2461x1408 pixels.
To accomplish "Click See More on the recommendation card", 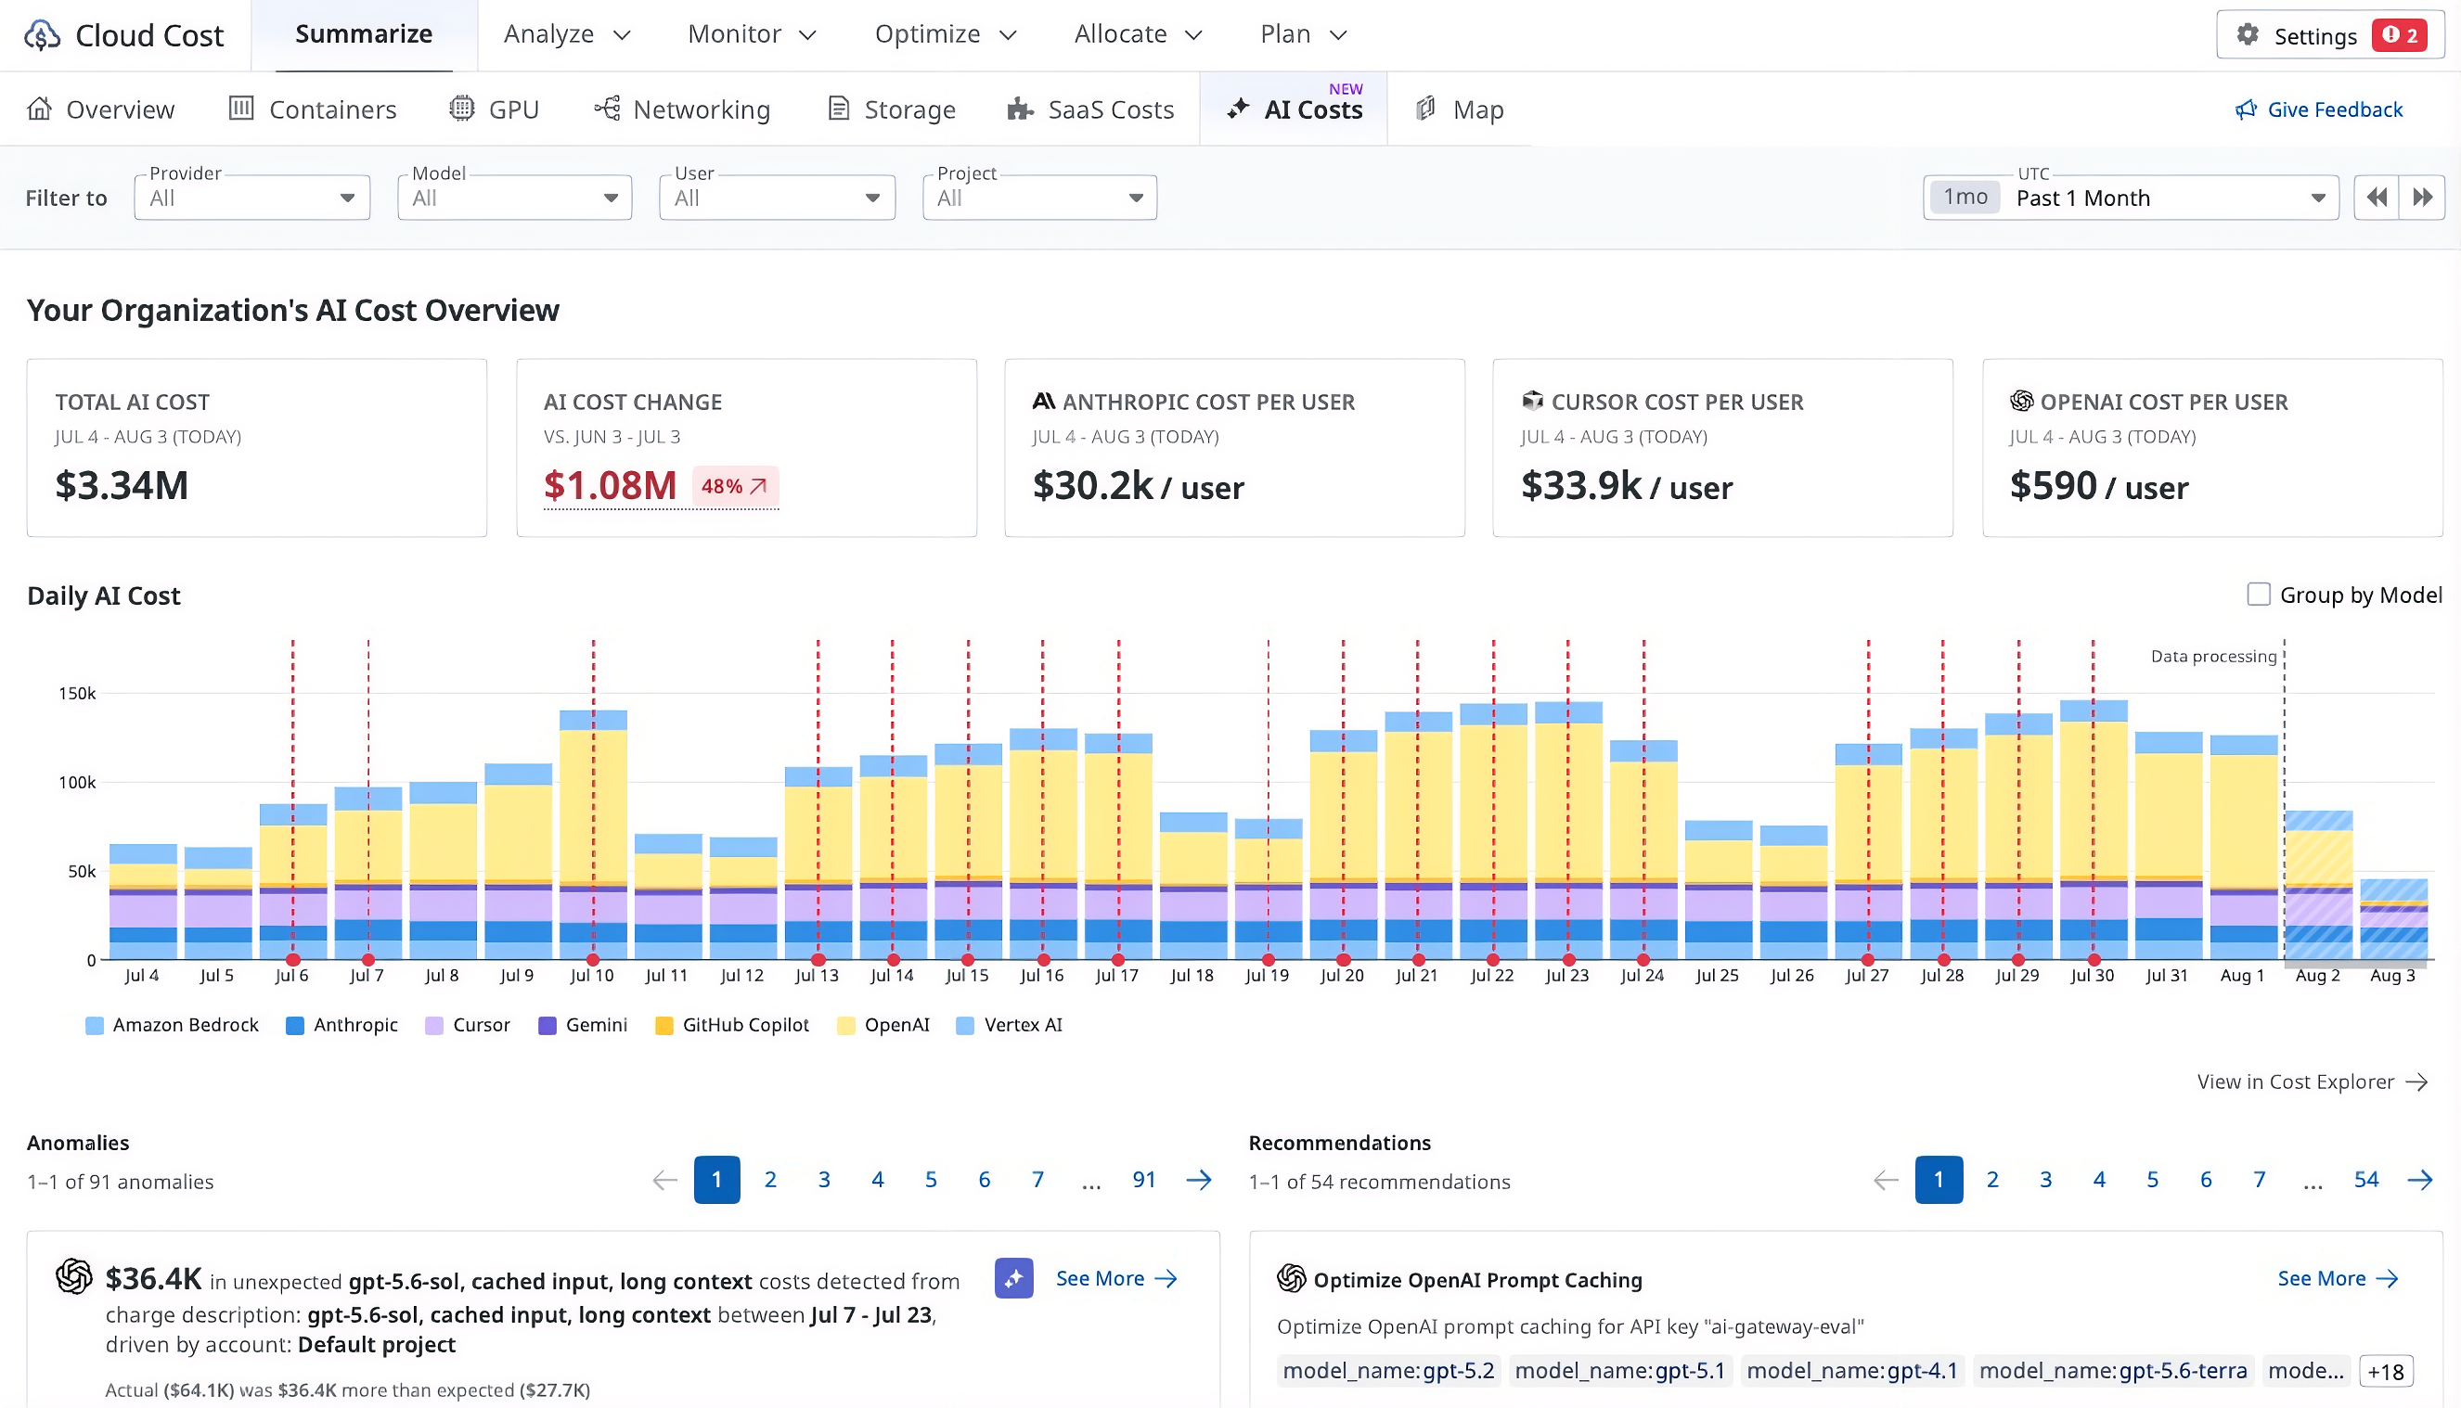I will 2339,1278.
